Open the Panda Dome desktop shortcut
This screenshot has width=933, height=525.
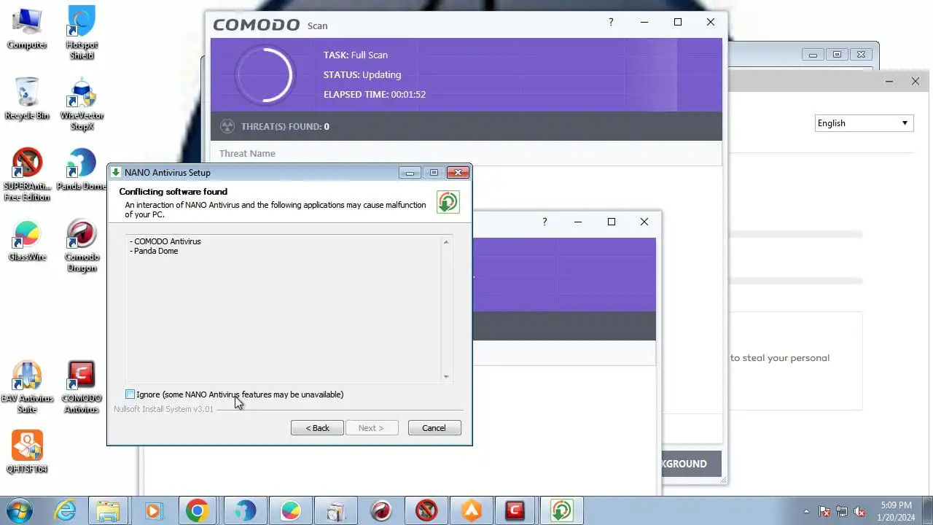[x=82, y=169]
